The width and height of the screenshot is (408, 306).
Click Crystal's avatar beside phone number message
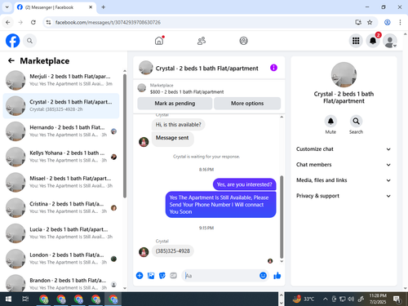pos(144,252)
